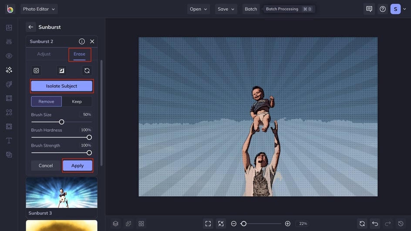Click the invert selection icon
Image resolution: width=411 pixels, height=231 pixels.
pyautogui.click(x=61, y=70)
